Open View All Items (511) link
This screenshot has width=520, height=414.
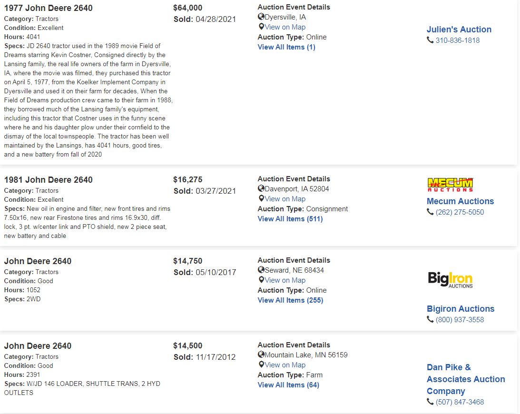pos(290,219)
